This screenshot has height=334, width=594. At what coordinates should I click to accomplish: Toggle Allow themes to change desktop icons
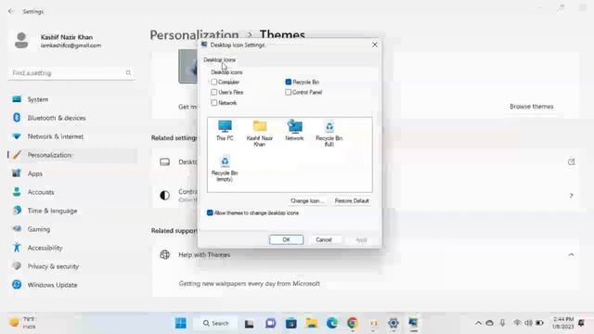(x=210, y=212)
